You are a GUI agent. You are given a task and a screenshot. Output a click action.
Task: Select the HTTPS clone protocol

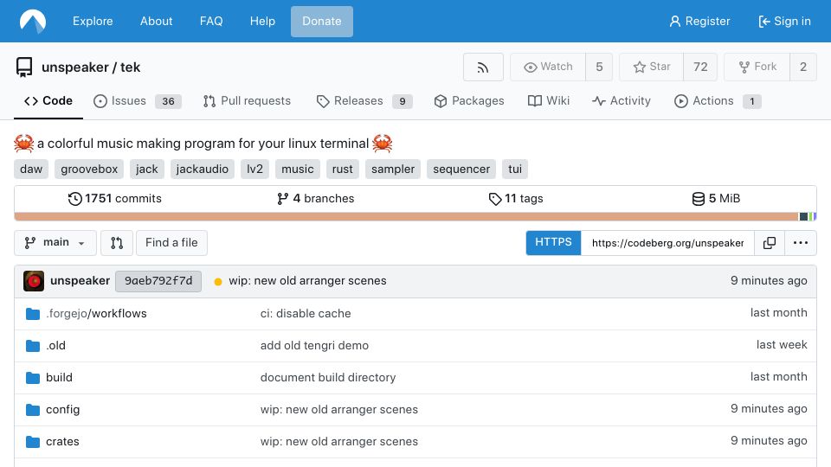(553, 242)
